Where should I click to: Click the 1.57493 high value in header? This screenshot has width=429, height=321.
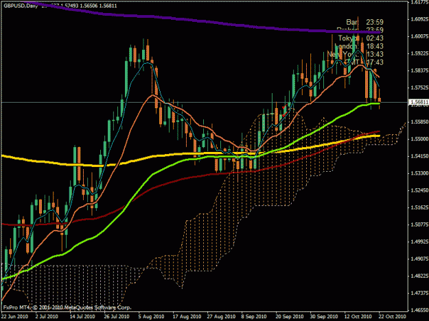point(69,5)
